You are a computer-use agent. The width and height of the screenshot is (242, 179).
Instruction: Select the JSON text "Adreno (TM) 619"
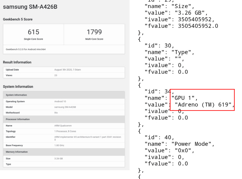[x=203, y=105]
